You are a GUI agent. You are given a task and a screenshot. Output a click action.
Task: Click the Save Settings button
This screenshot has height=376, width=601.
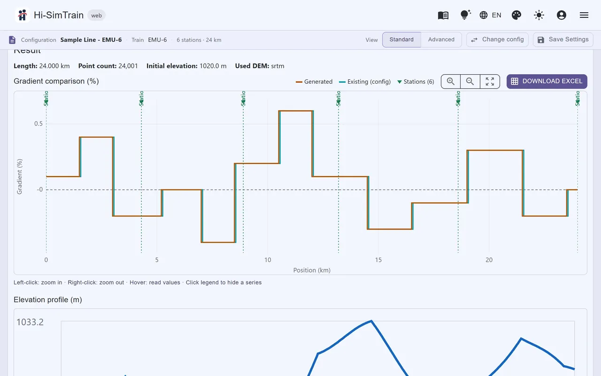tap(563, 39)
